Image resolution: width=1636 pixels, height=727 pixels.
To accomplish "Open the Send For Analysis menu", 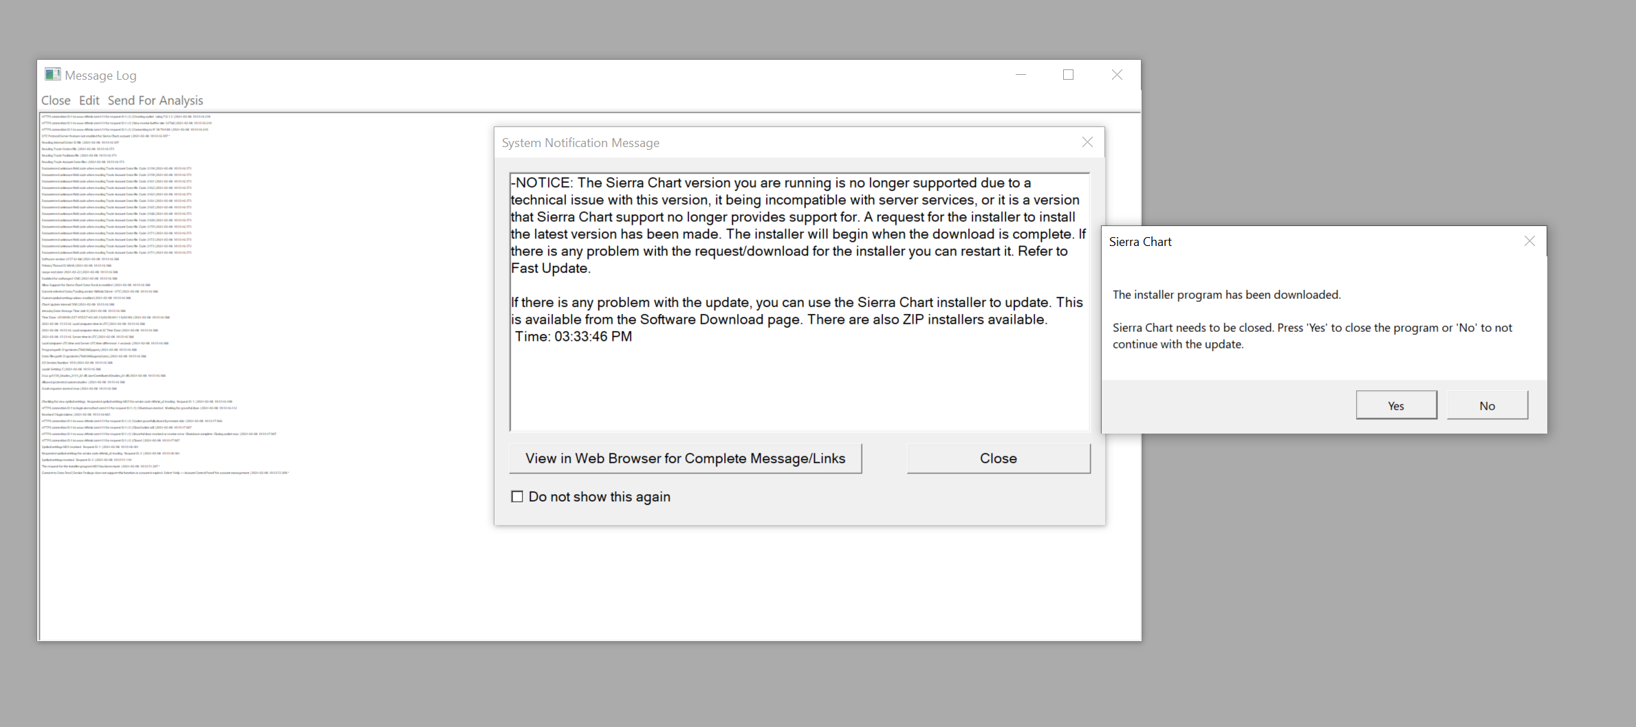I will coord(155,100).
